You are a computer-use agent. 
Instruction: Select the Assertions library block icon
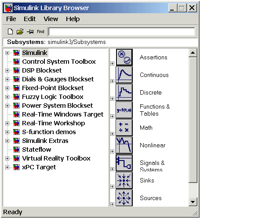pos(124,57)
